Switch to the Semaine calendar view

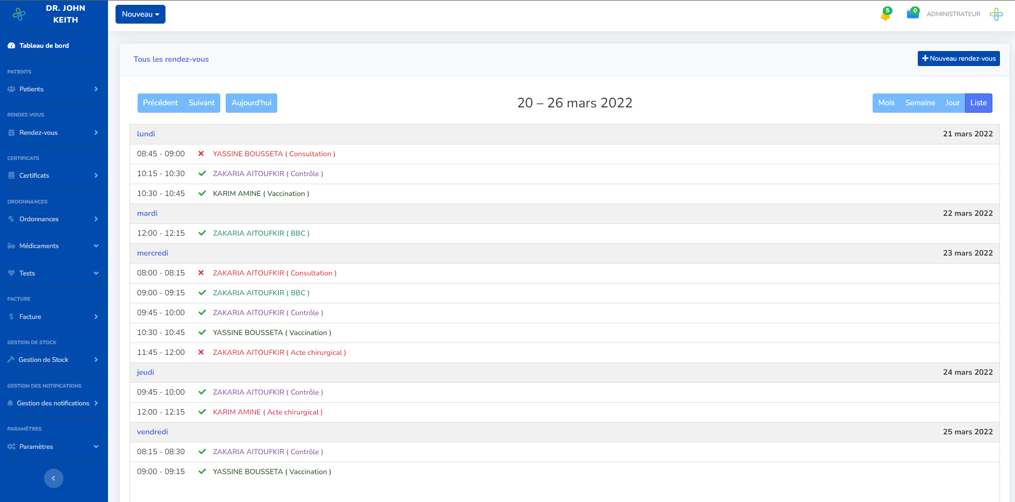[920, 103]
